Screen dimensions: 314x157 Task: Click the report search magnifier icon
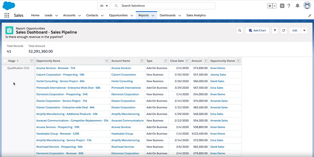240,31
